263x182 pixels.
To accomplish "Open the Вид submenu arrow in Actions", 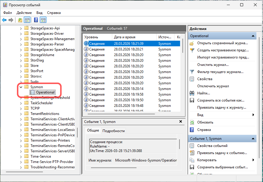I will [x=253, y=115].
